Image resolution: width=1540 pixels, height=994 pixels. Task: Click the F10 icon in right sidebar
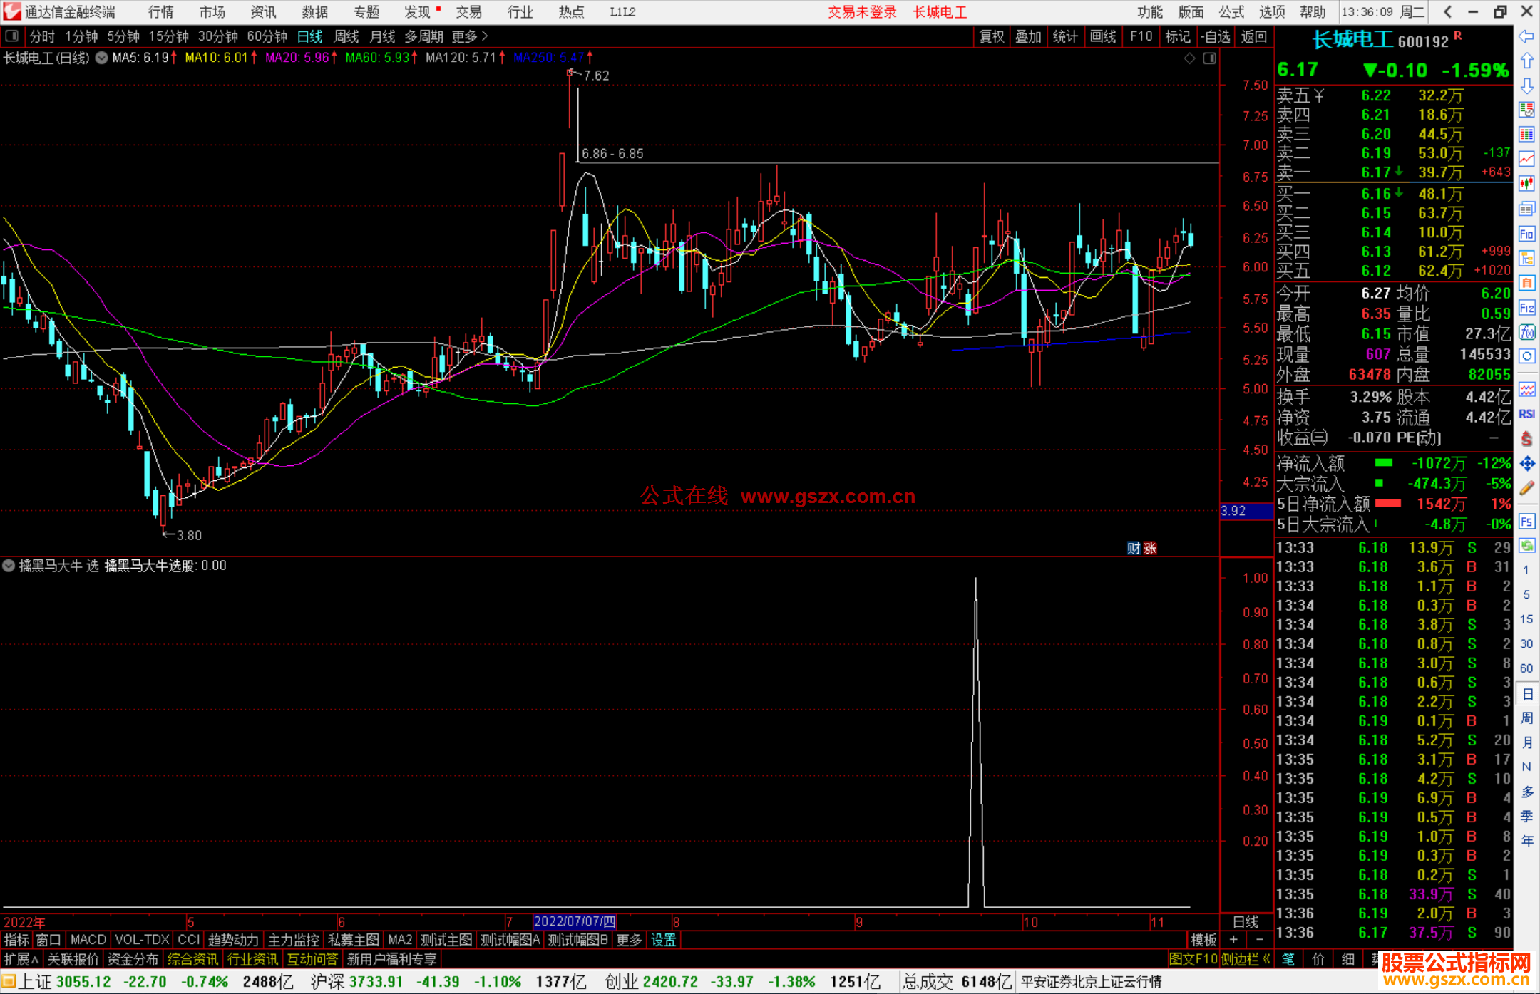[x=1526, y=234]
